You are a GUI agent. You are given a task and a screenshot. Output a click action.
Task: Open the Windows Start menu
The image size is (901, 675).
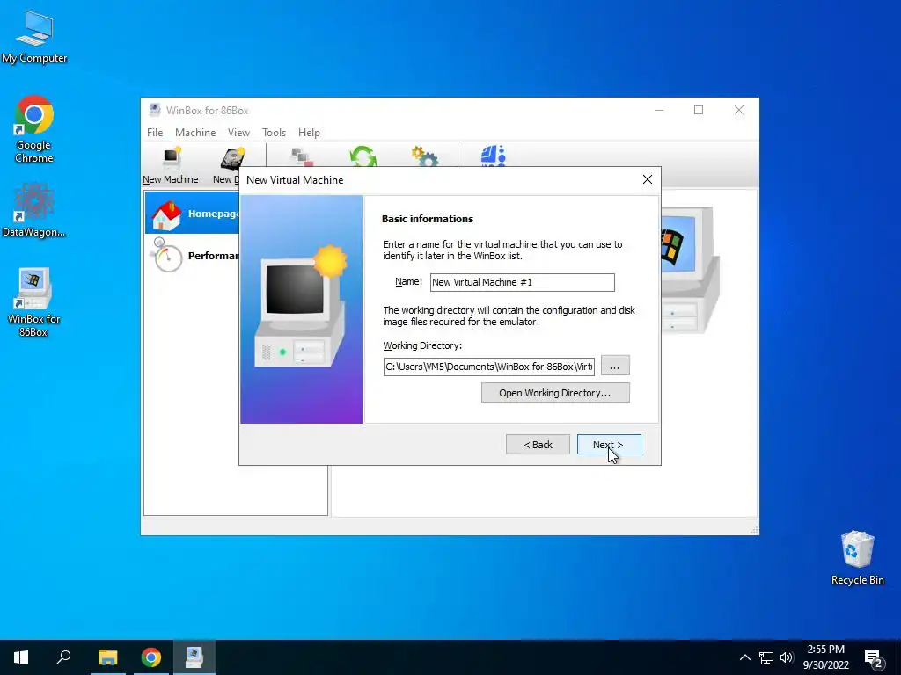(21, 657)
